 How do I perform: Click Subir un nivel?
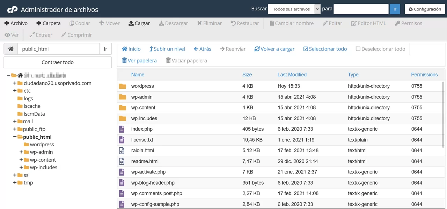167,49
